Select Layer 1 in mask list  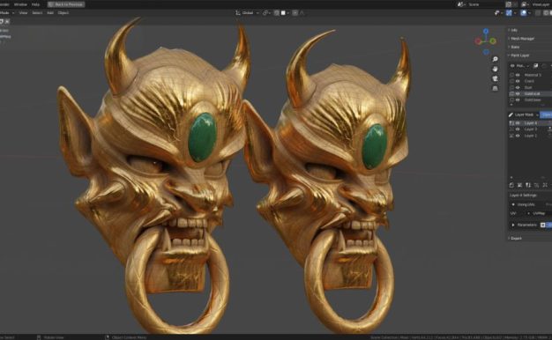pyautogui.click(x=531, y=136)
